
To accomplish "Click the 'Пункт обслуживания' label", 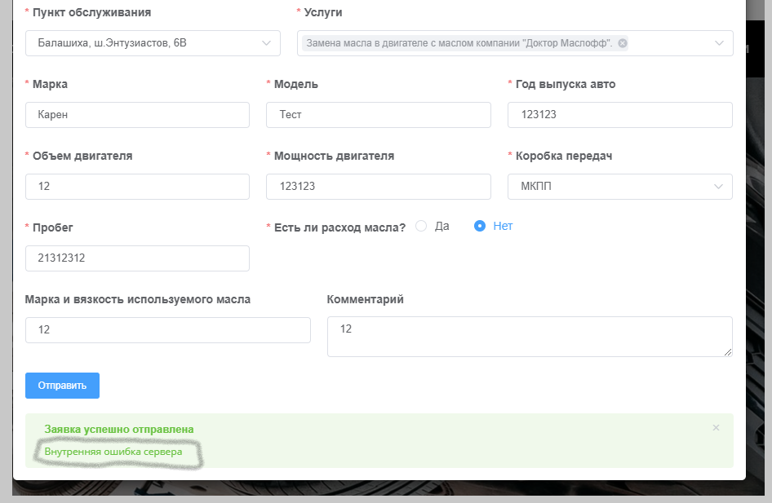I will 91,12.
